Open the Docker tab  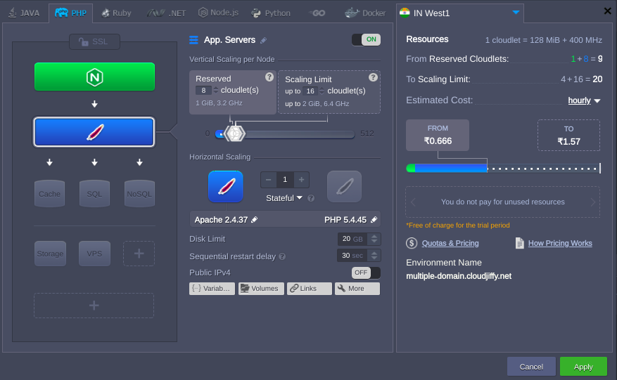365,13
